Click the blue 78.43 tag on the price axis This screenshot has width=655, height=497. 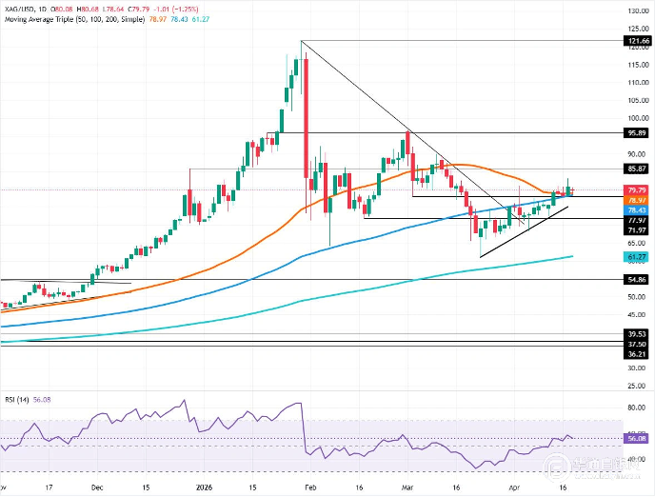pos(637,210)
